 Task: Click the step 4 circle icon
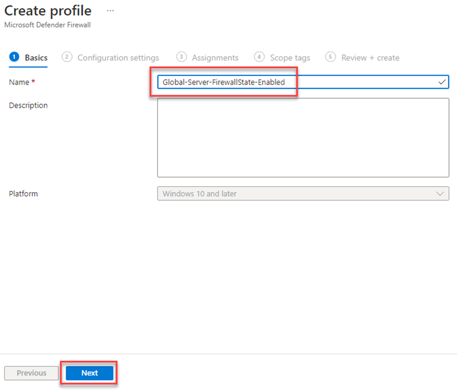(x=259, y=57)
